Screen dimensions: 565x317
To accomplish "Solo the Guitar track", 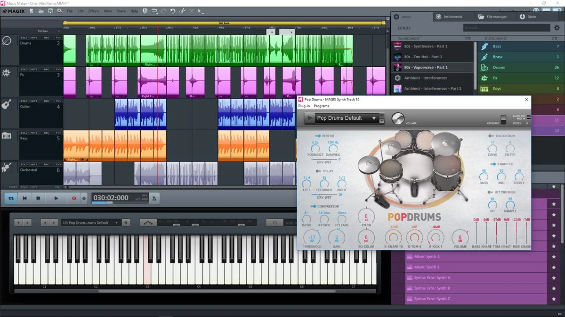I will coord(24,101).
